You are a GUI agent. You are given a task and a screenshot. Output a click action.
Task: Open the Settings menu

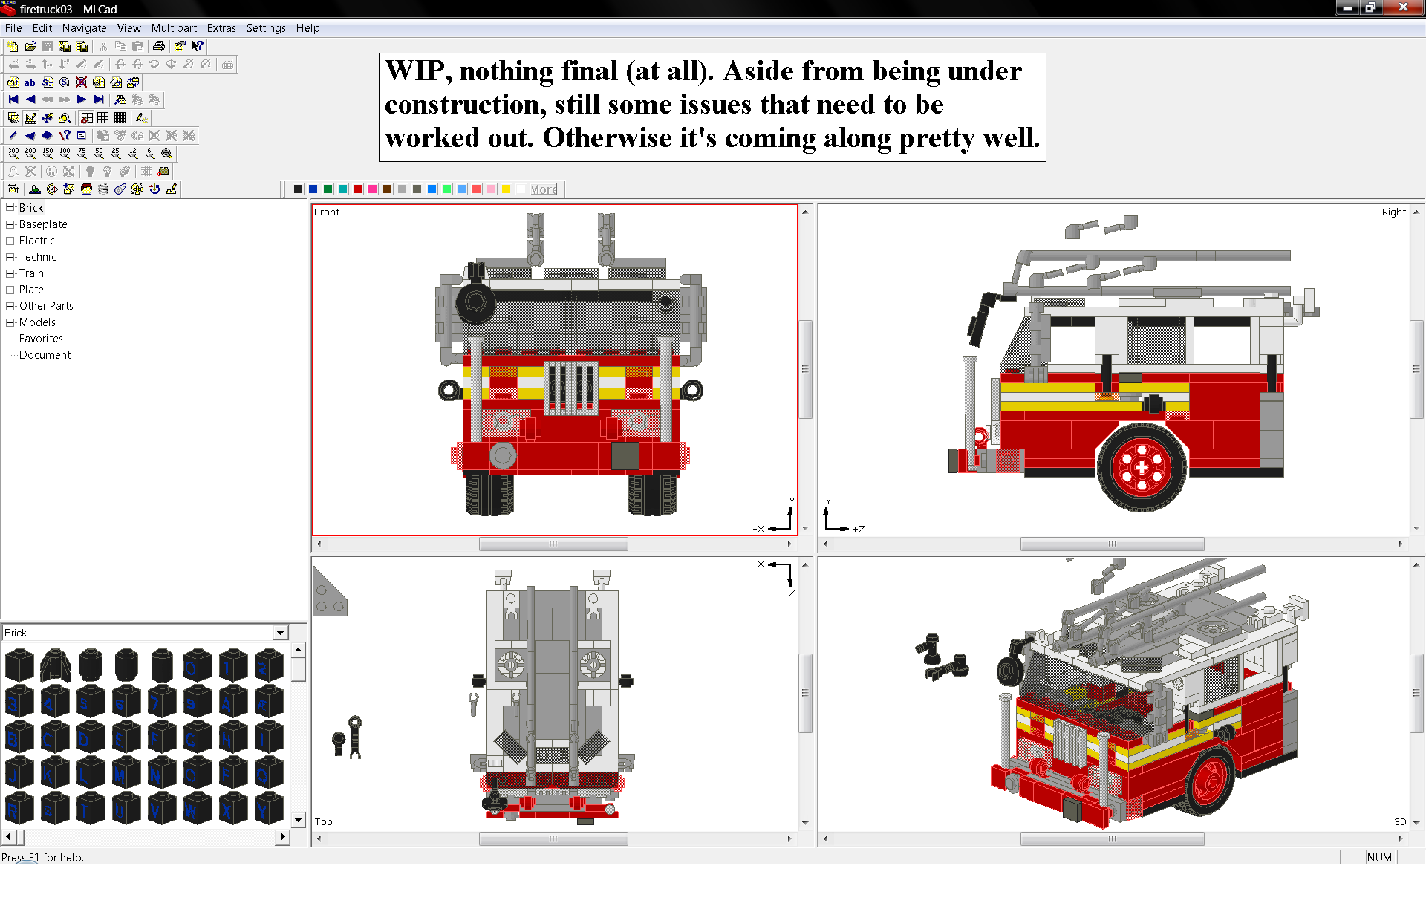(266, 28)
